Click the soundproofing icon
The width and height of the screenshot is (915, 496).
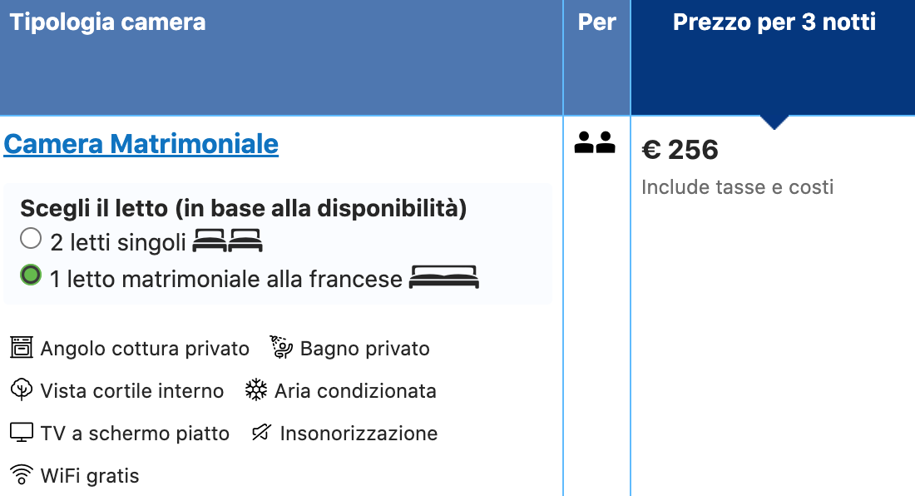(x=261, y=433)
